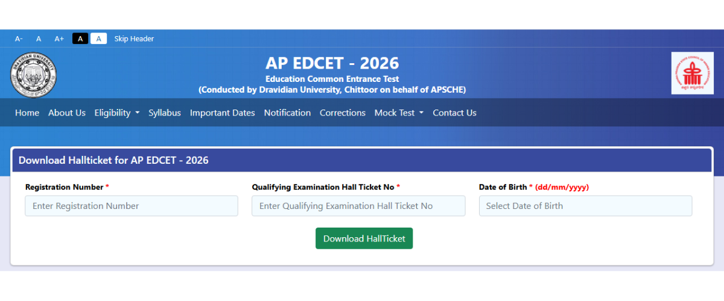Open the Date of Birth picker field

(x=585, y=206)
